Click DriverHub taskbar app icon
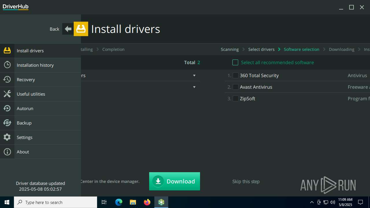 pyautogui.click(x=161, y=202)
